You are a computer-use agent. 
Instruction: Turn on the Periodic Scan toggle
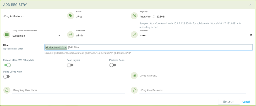pos(112,65)
